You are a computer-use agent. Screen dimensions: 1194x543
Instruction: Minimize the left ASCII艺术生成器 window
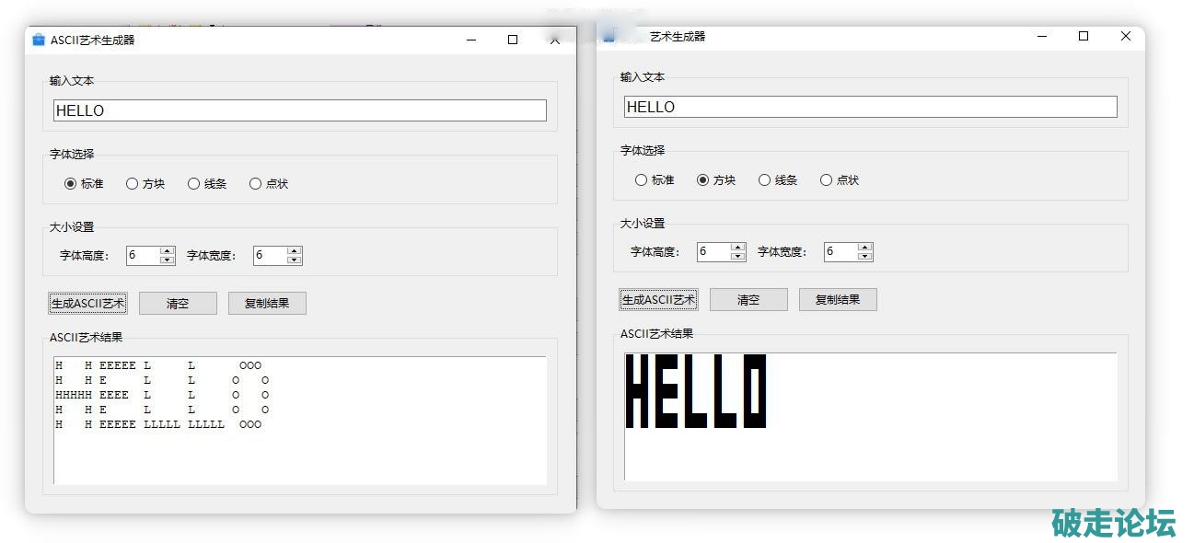[471, 40]
